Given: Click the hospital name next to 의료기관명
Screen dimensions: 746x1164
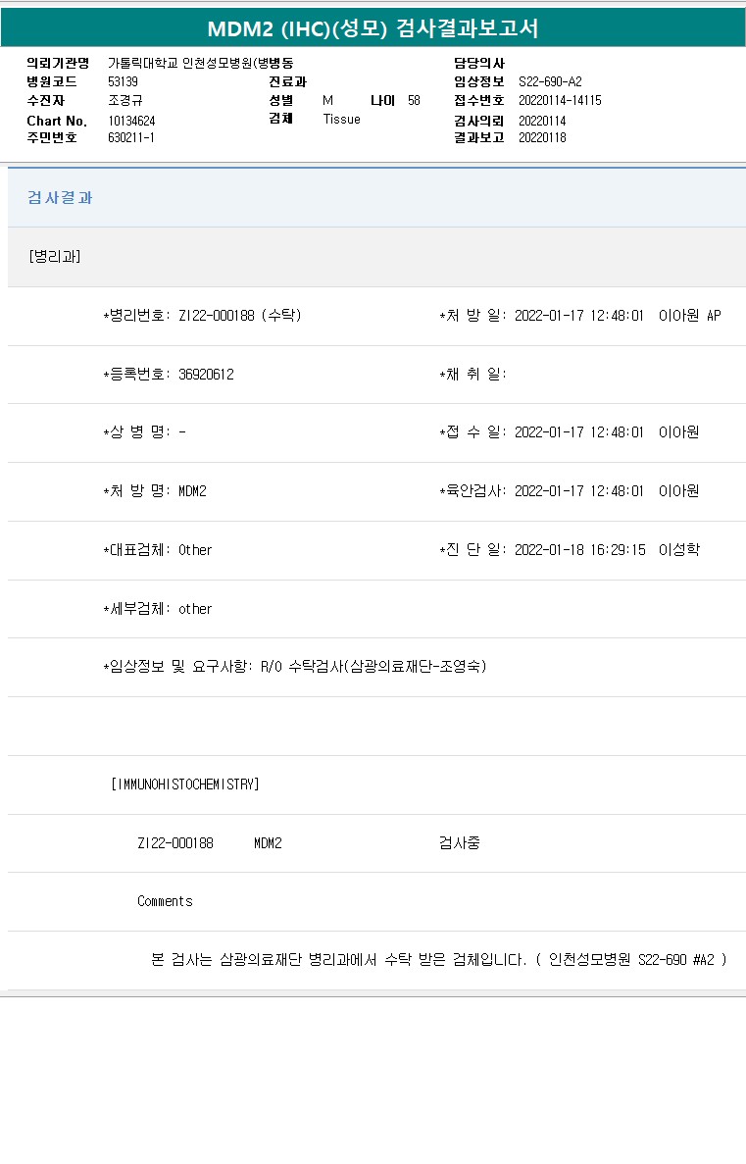Looking at the screenshot, I should tap(200, 63).
